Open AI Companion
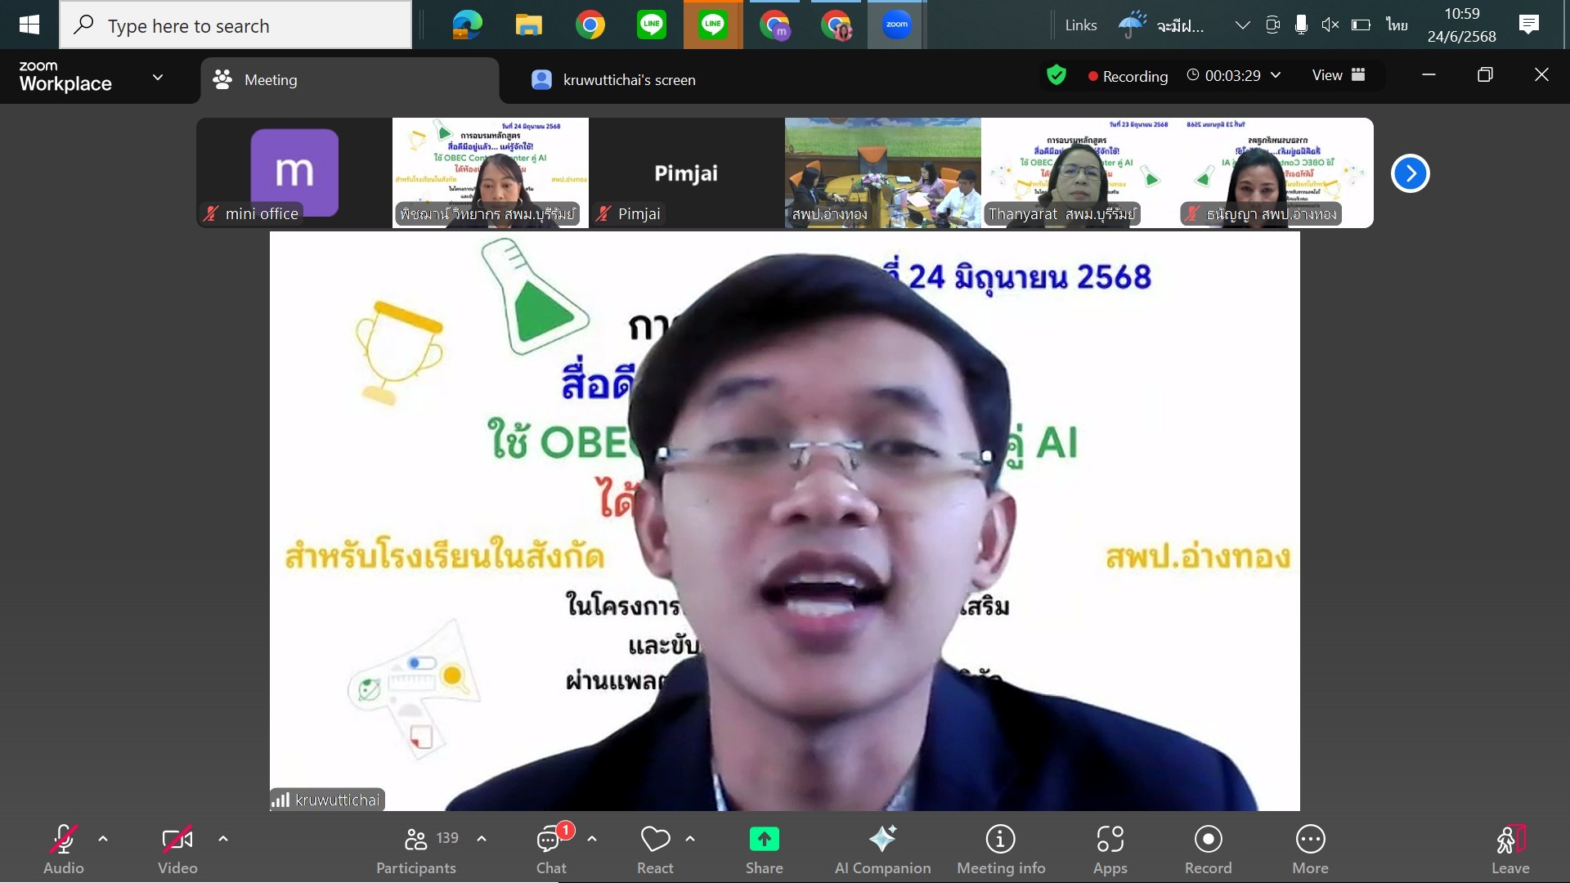The image size is (1570, 883). [882, 850]
